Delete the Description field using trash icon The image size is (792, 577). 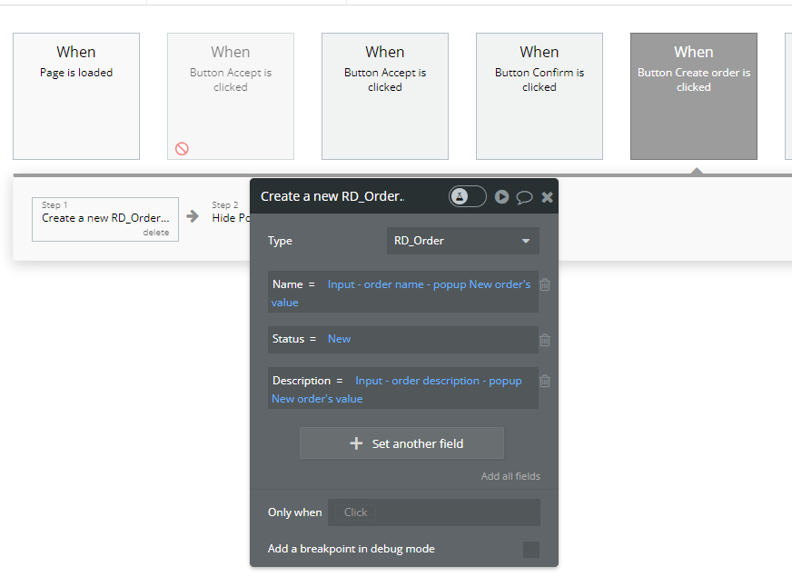click(x=545, y=382)
